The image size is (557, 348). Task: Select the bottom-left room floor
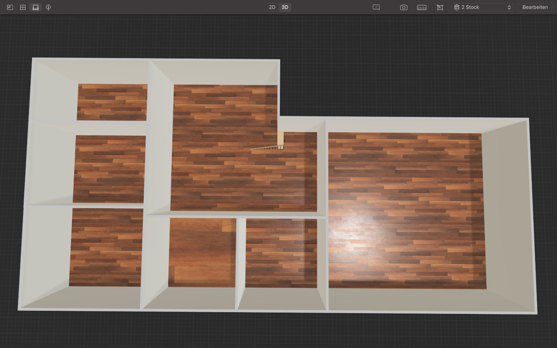(x=106, y=247)
